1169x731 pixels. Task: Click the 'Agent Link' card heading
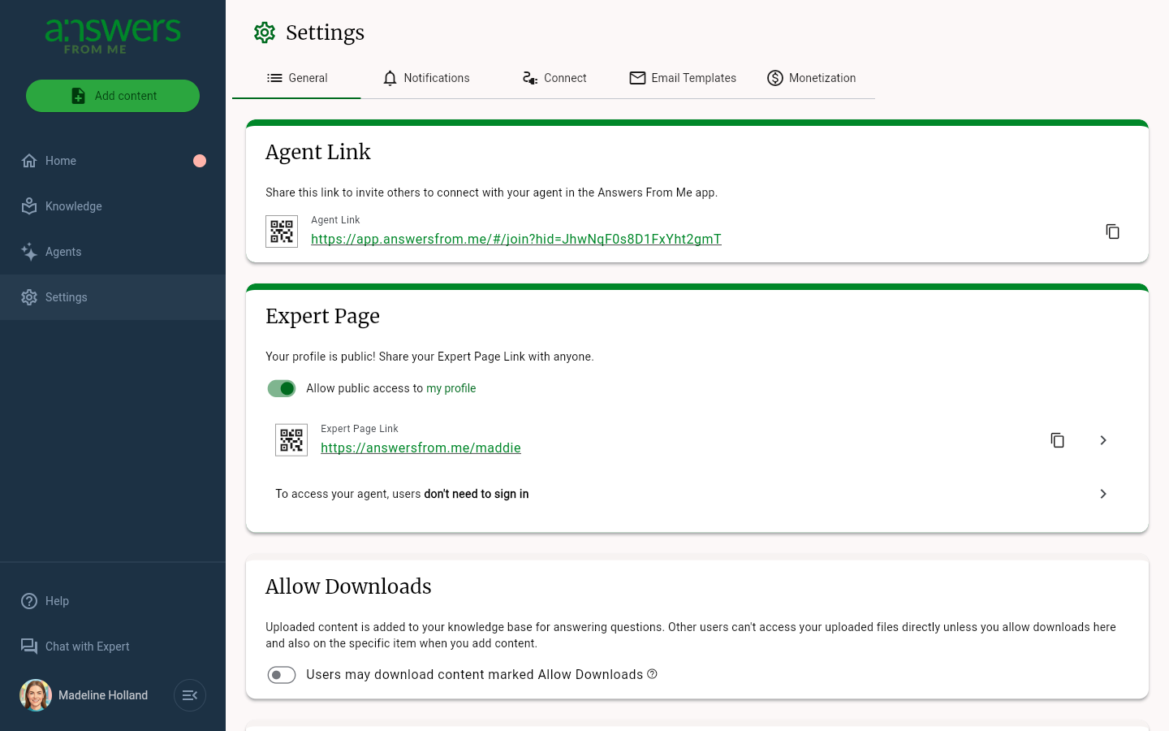318,152
